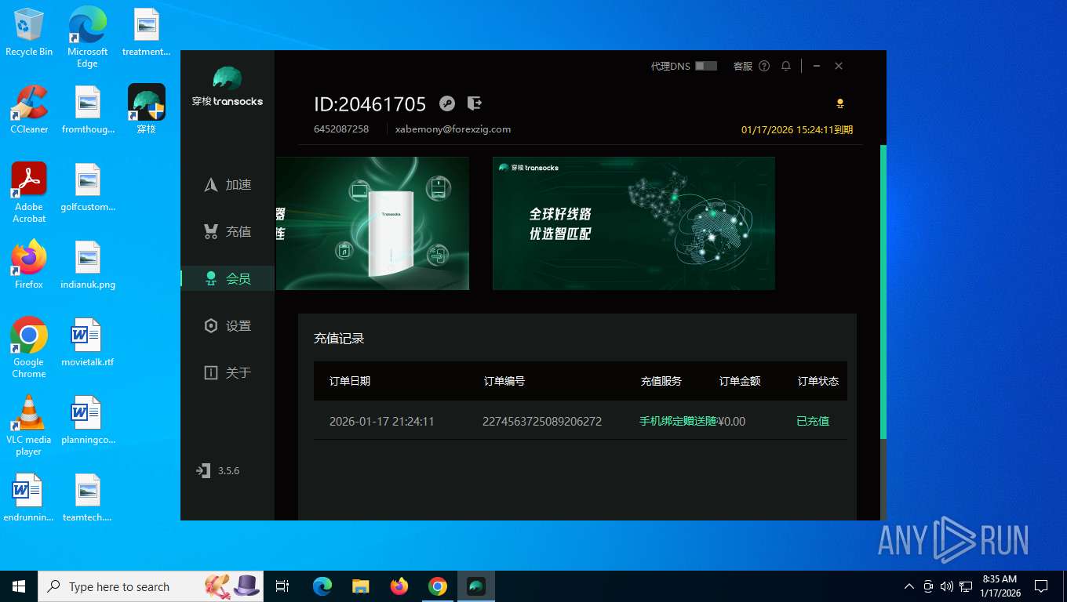This screenshot has height=602, width=1067.
Task: Minimize the transocks window
Action: pyautogui.click(x=817, y=66)
